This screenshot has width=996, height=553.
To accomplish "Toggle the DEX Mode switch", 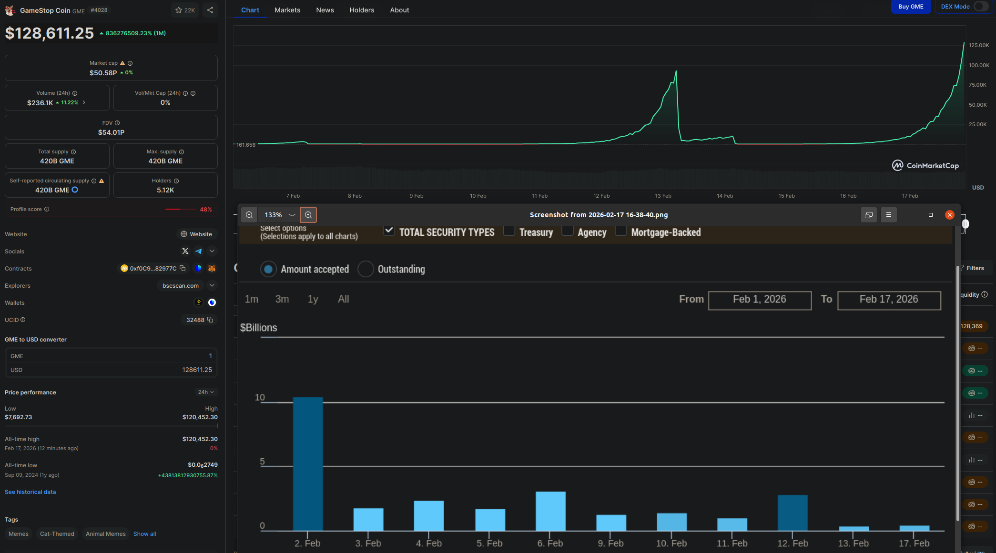I will (980, 7).
